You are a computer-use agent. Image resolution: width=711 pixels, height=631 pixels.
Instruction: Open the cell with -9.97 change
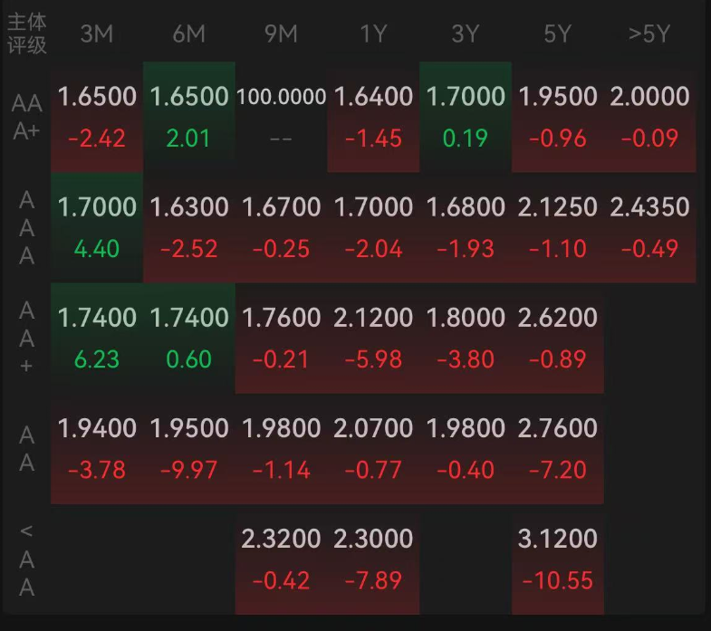pos(189,470)
